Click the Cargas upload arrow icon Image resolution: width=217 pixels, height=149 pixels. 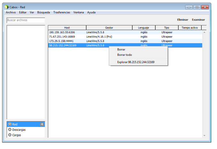10,135
